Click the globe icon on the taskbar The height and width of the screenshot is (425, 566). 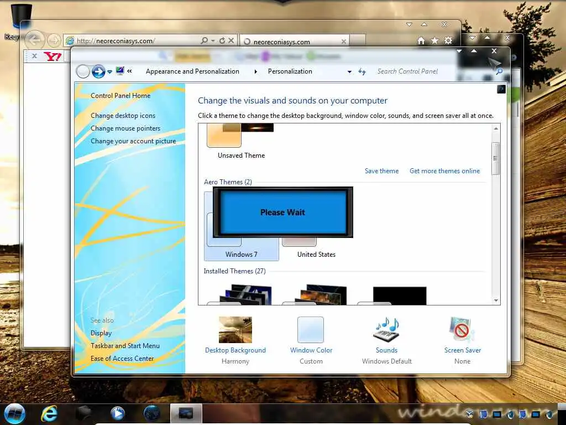pyautogui.click(x=152, y=413)
